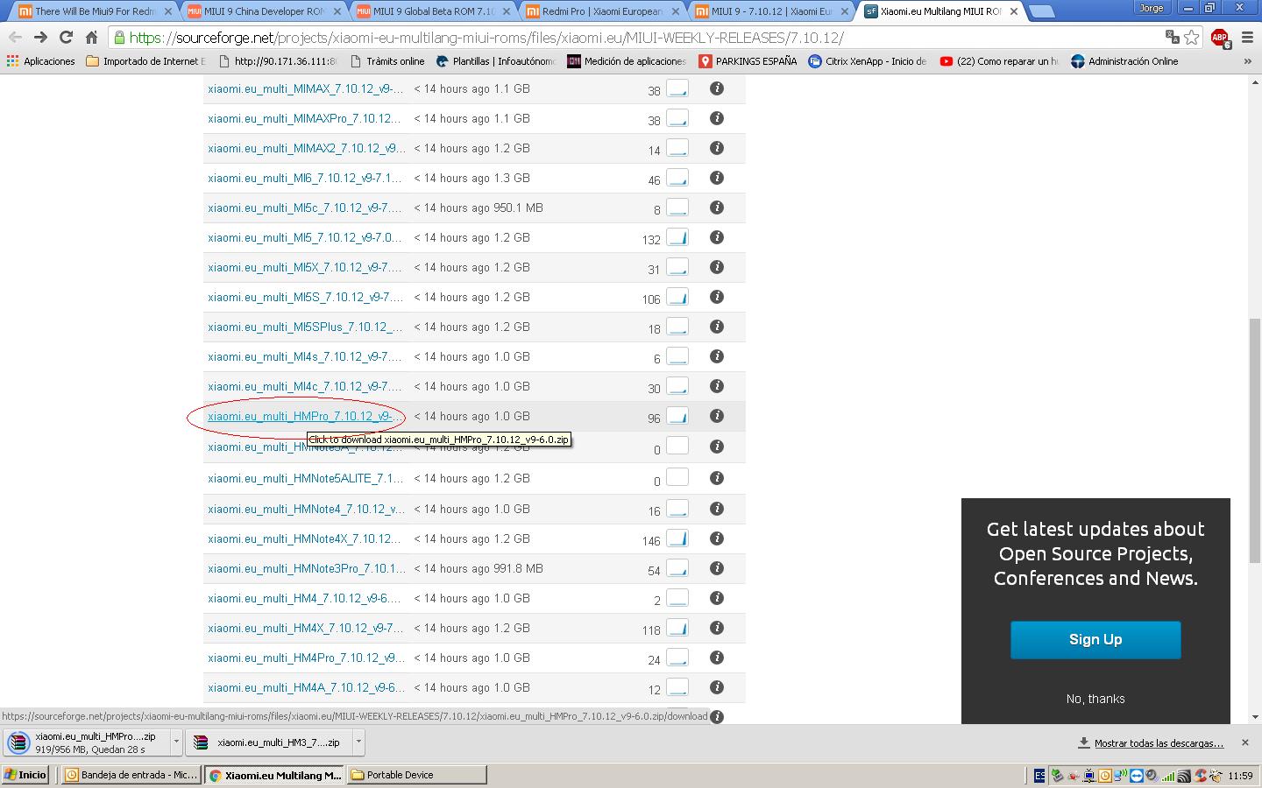Expand options for xiaomi.eu_multi_HMPro download

click(176, 742)
